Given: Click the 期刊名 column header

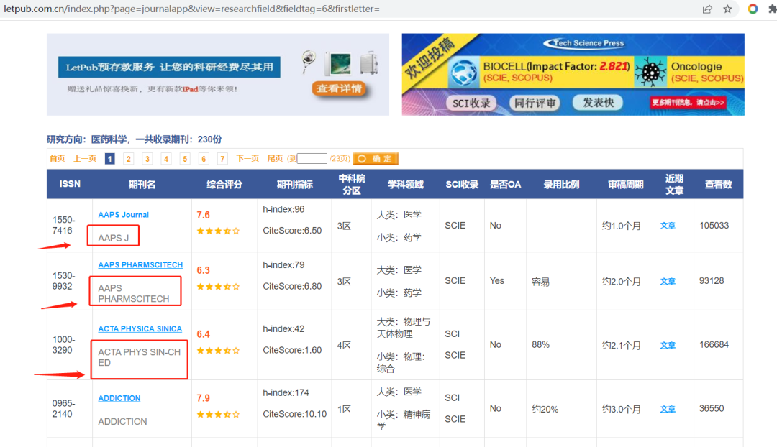Looking at the screenshot, I should click(142, 185).
